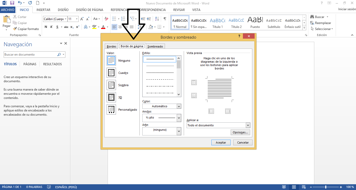Increase paragraph indent
This screenshot has width=356, height=190.
pos(149,19)
